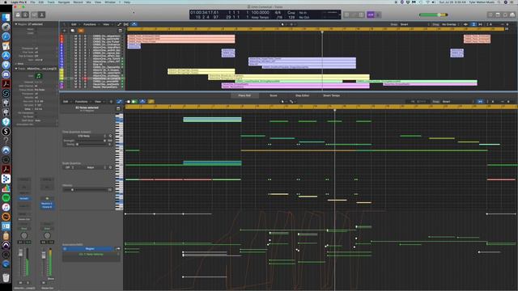Viewport: 518px width, 291px height.
Task: Open the Browsers button at far top right
Action: [512, 15]
